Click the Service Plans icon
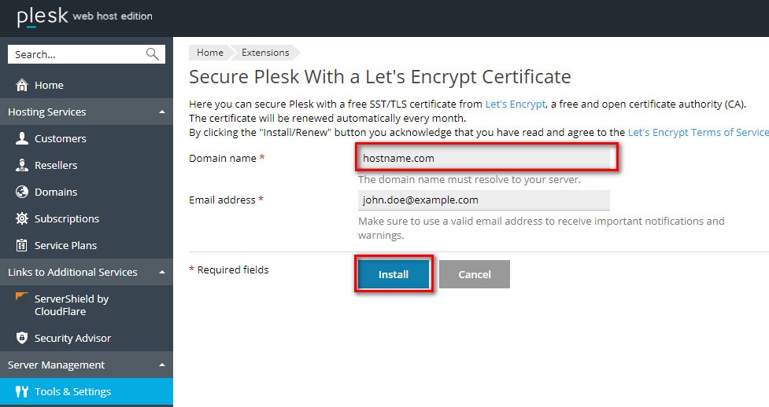Screen dimensions: 769x407 click(x=21, y=245)
